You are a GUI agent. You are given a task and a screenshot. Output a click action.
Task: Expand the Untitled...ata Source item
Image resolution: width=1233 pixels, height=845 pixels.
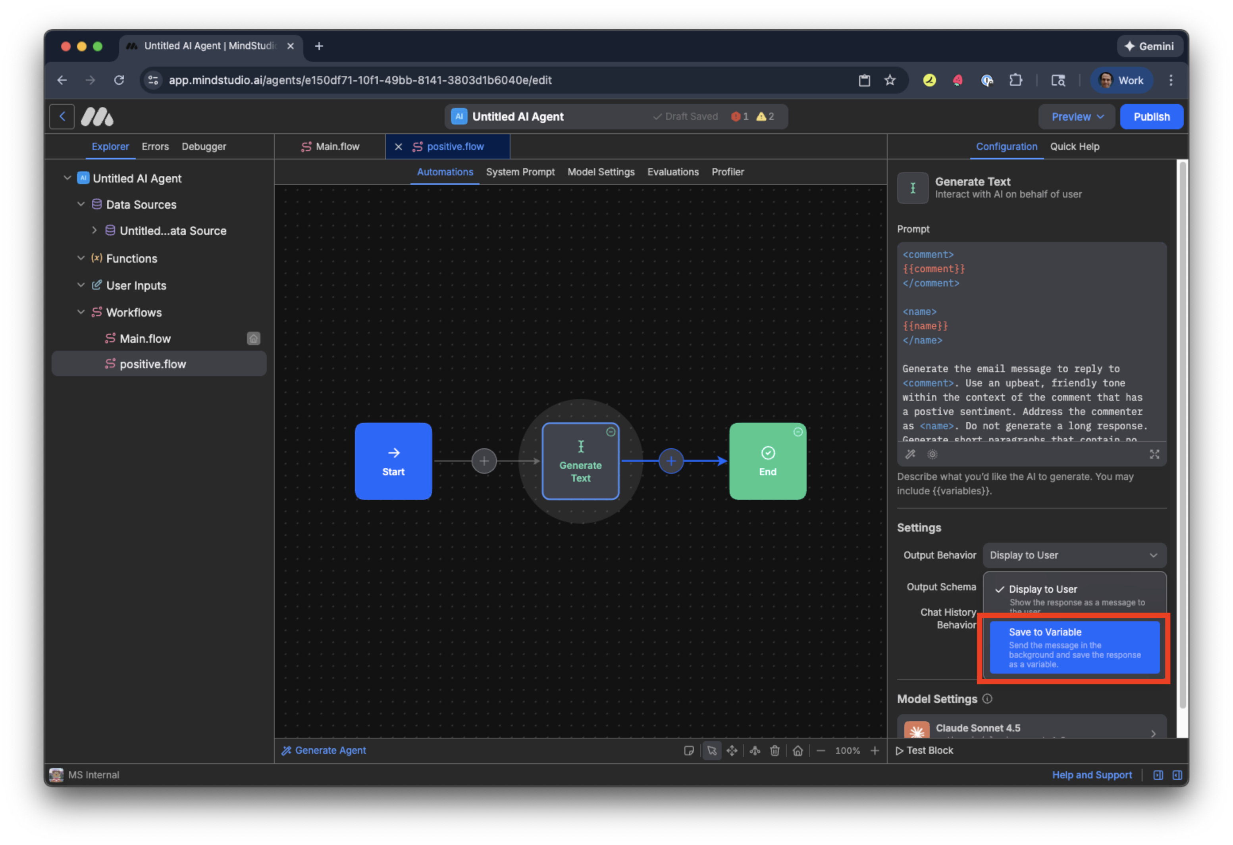coord(94,230)
